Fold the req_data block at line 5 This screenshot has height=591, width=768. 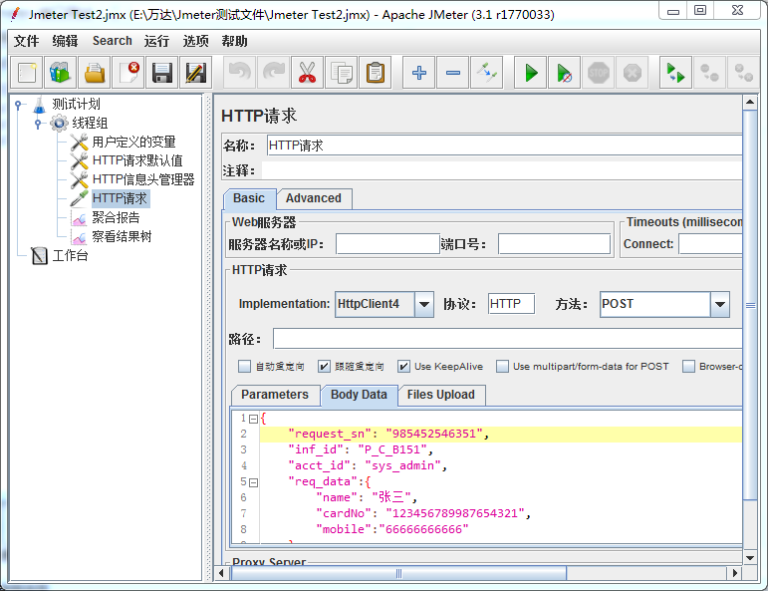coord(253,482)
